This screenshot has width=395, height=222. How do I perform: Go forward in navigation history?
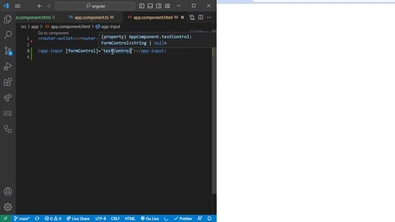[x=48, y=6]
